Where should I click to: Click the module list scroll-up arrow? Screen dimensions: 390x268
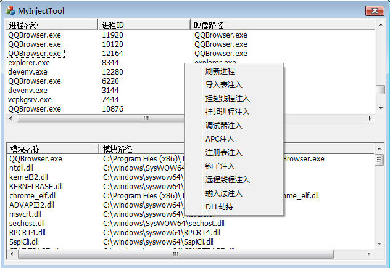pos(380,148)
